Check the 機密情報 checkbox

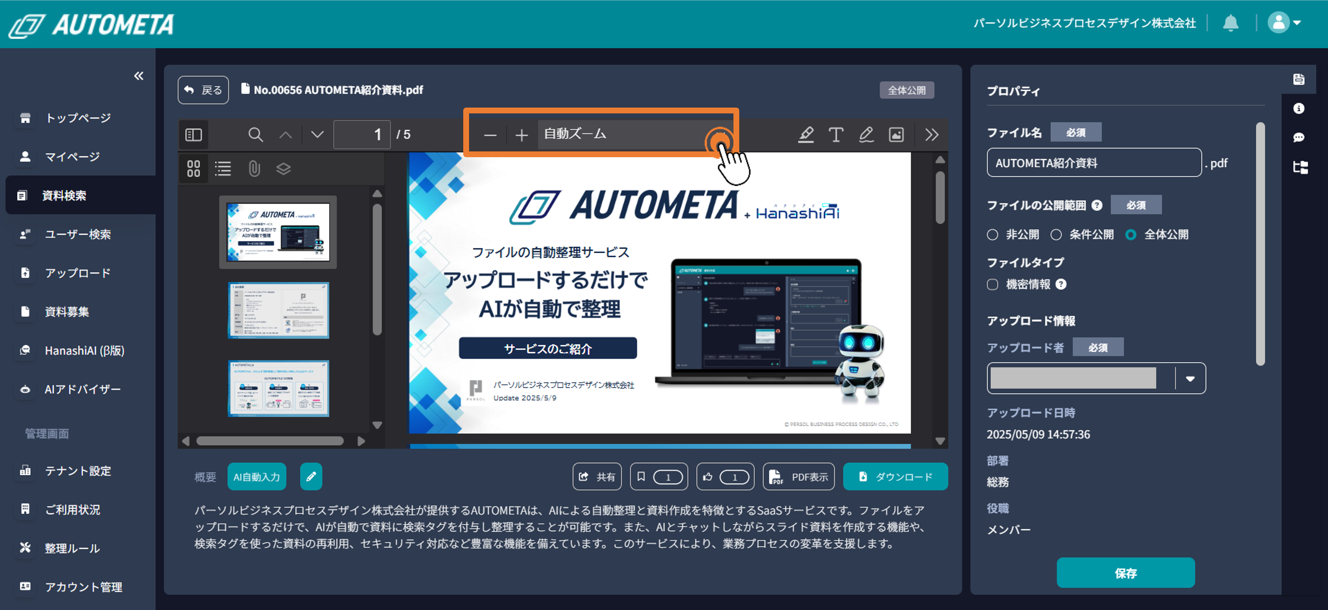pos(992,285)
